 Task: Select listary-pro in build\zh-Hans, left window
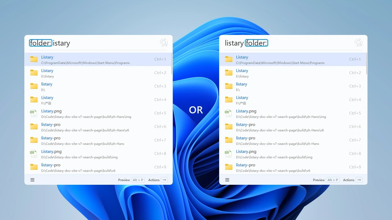pos(98,140)
